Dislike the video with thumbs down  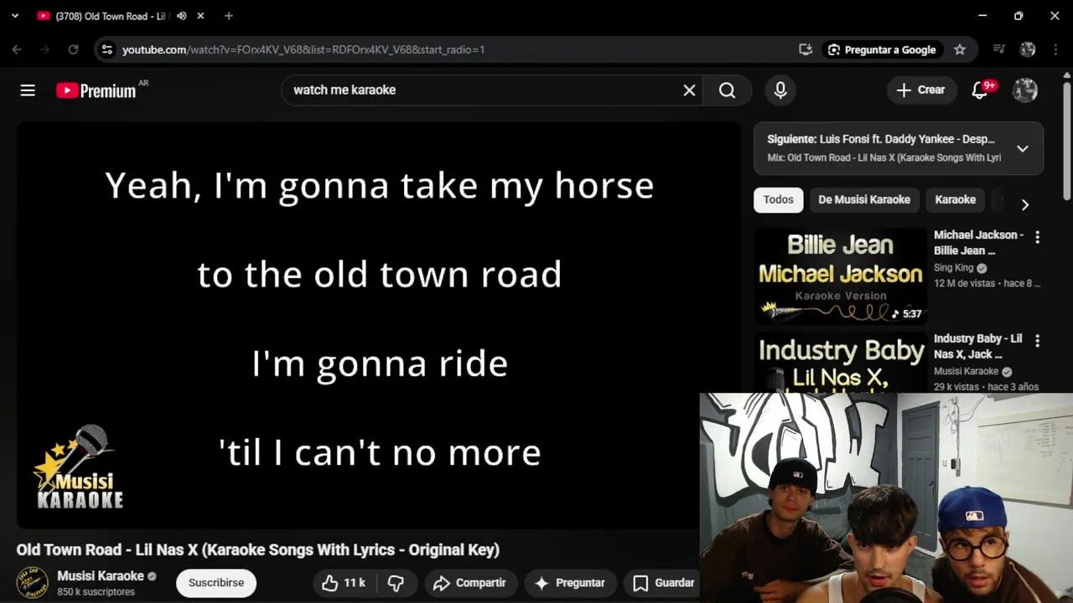coord(396,583)
